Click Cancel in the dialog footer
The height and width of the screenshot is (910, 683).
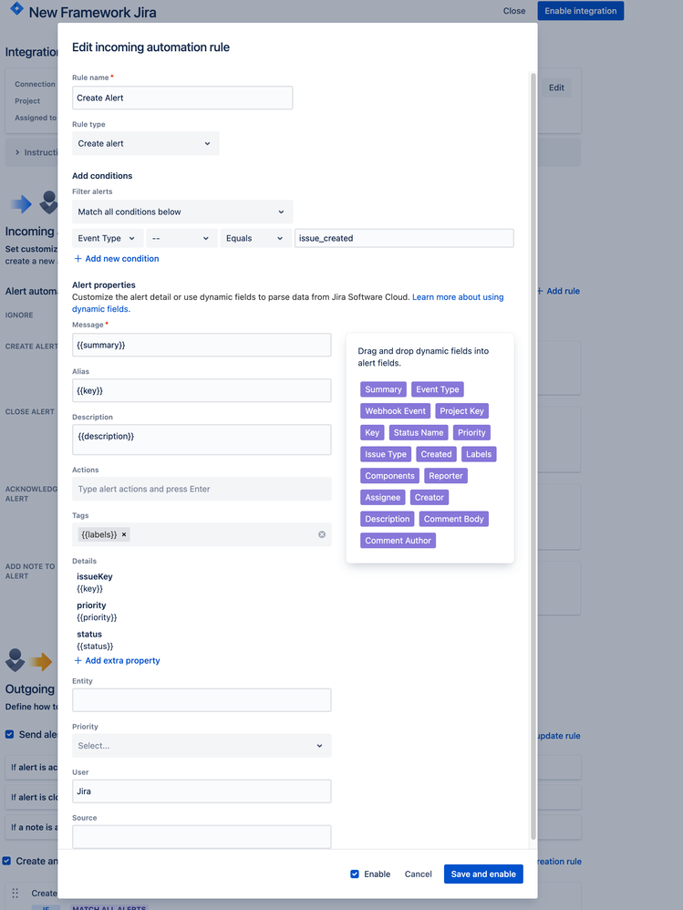tap(419, 874)
